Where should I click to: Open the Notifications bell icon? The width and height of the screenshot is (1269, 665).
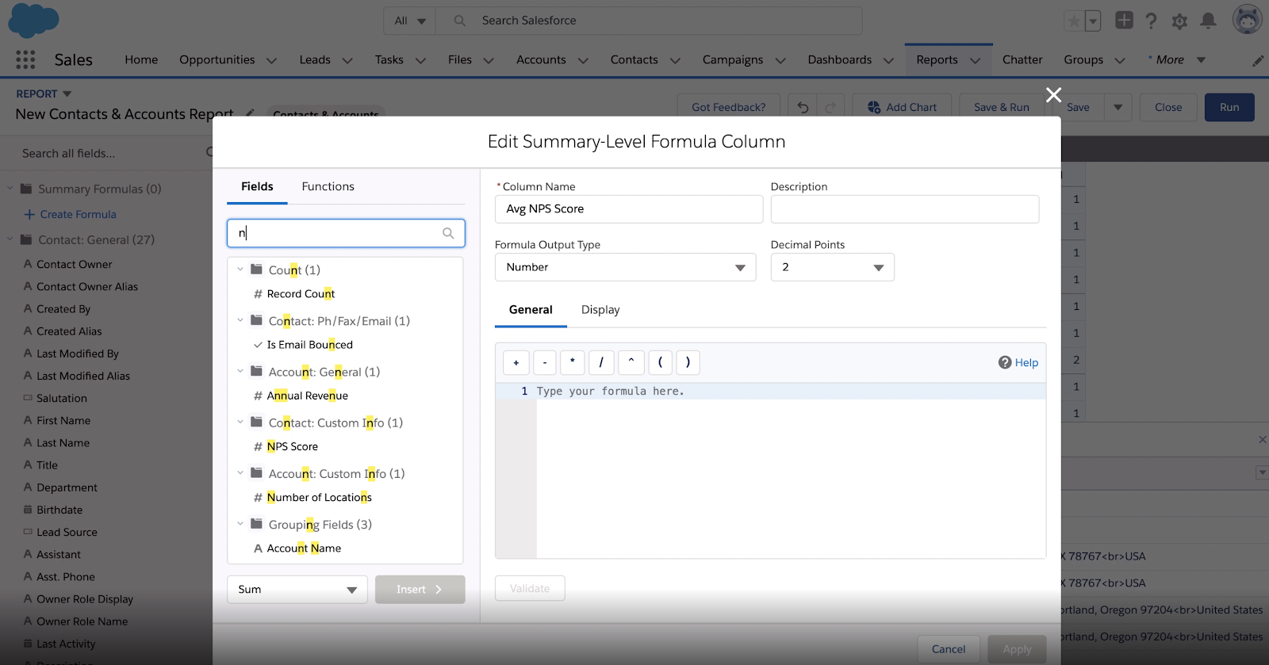1208,21
